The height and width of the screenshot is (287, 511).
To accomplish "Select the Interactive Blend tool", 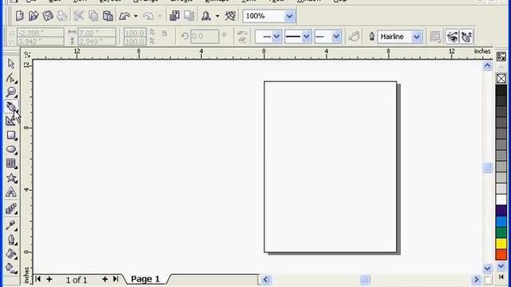I will click(11, 209).
